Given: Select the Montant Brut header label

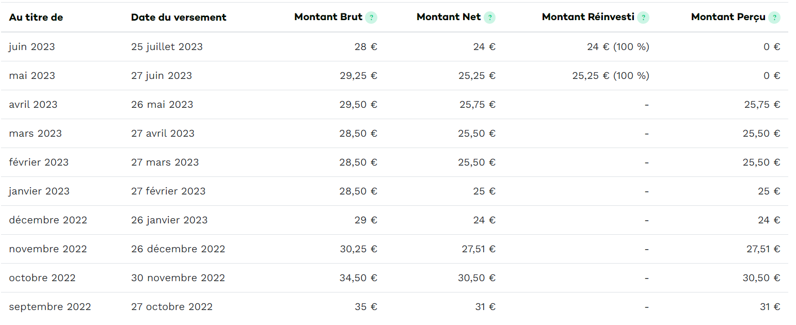Looking at the screenshot, I should (x=328, y=17).
